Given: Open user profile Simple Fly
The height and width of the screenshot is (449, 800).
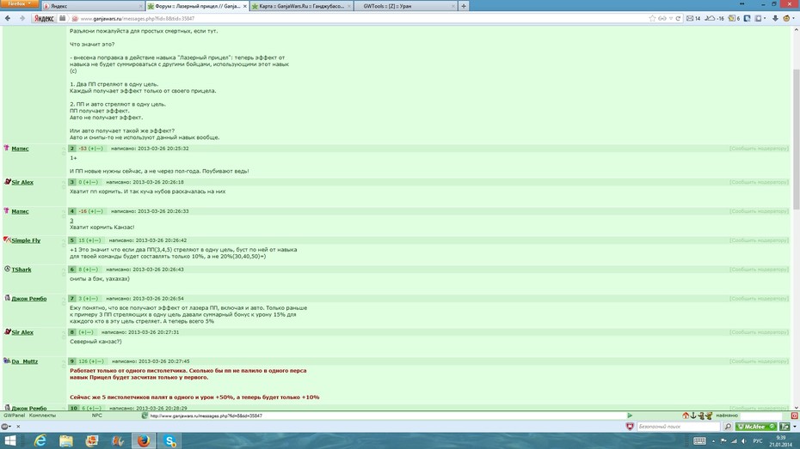Looking at the screenshot, I should 26,240.
